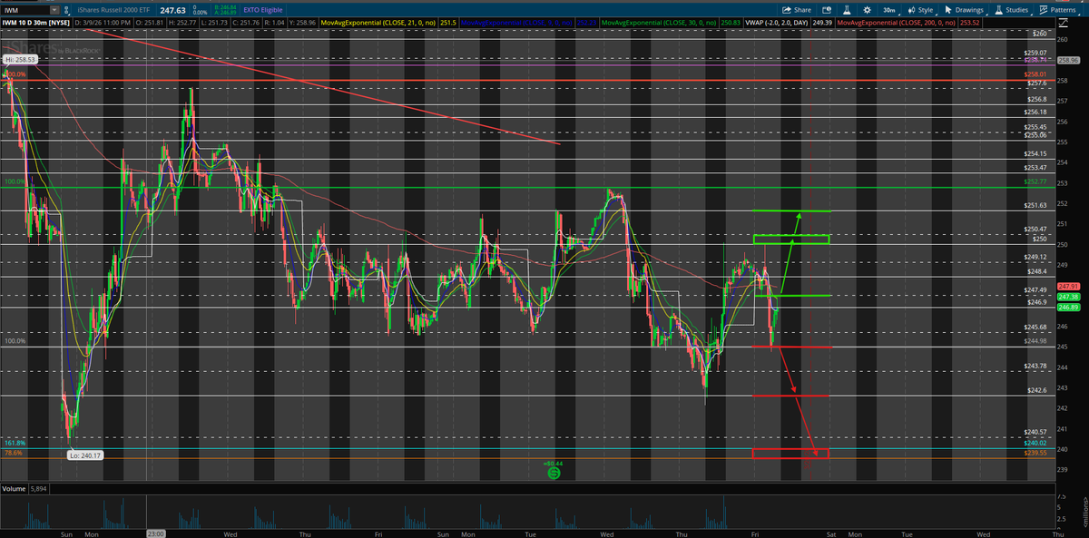Viewport: 1089px width, 538px height.
Task: Click the Share button
Action: pos(796,9)
